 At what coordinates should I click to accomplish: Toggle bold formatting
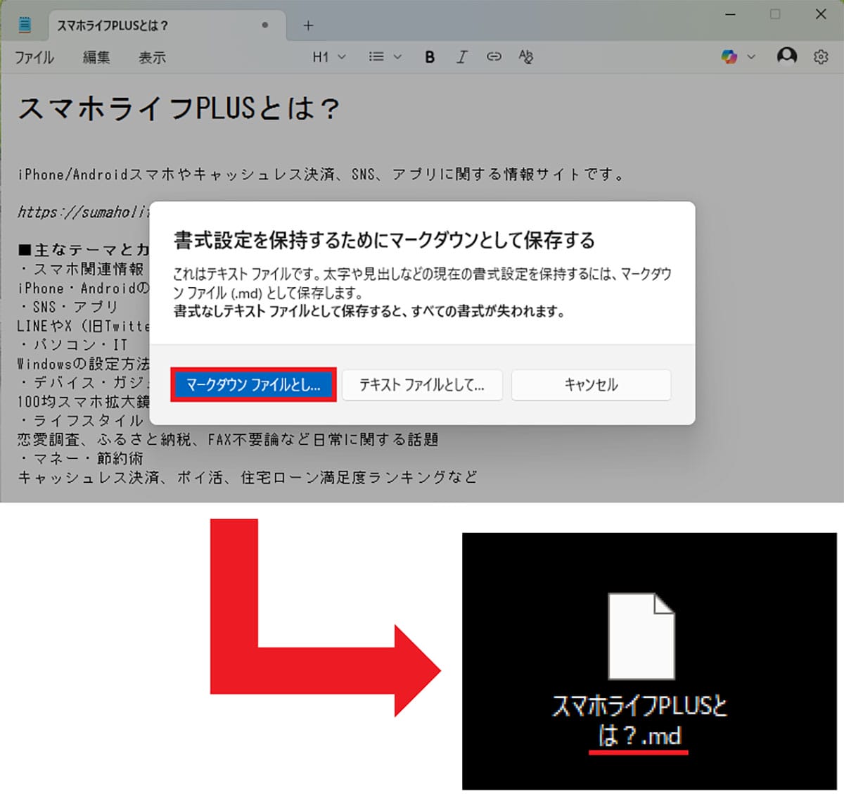(x=430, y=57)
